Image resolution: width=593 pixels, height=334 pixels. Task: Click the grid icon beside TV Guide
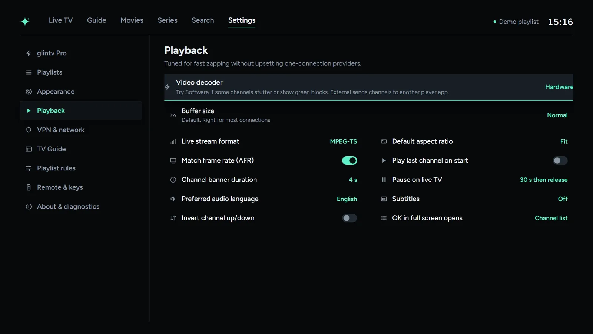29,149
